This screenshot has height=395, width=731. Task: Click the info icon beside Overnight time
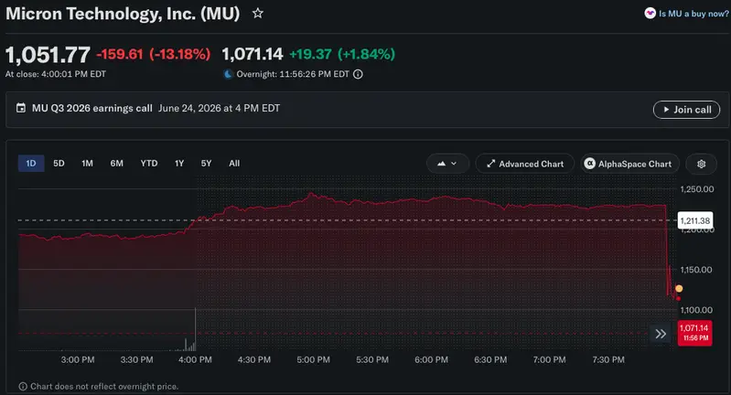point(358,74)
